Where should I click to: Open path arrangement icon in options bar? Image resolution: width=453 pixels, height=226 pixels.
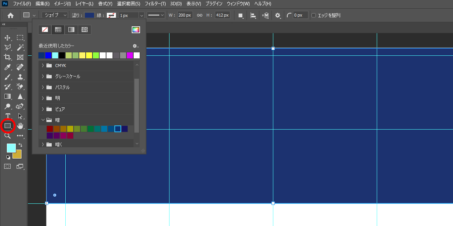pyautogui.click(x=265, y=15)
